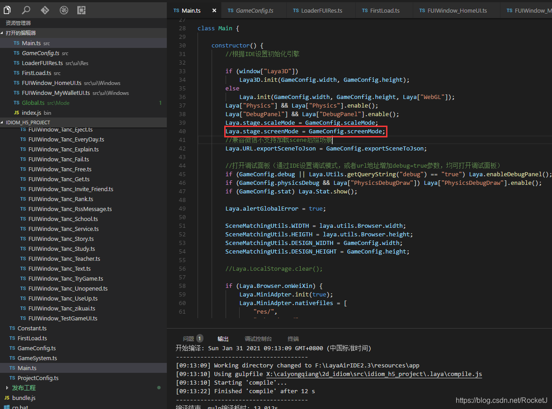The image size is (552, 409).
Task: Open the Extensions icon
Action: point(81,9)
